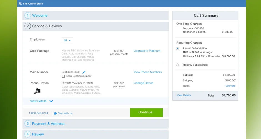The width and height of the screenshot is (261, 139).
Task: Open the Employees count dropdown
Action: [x=67, y=41]
